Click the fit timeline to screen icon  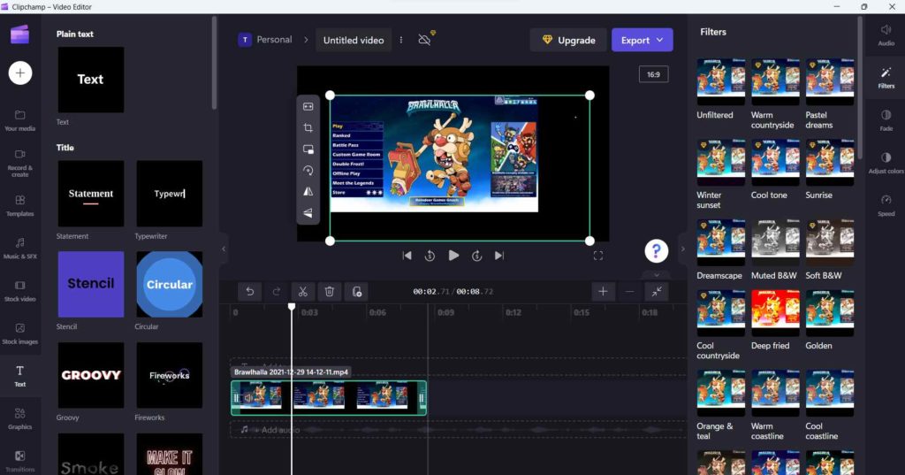point(657,292)
